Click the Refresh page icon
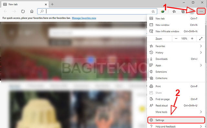207x128 pixels. 23,11
